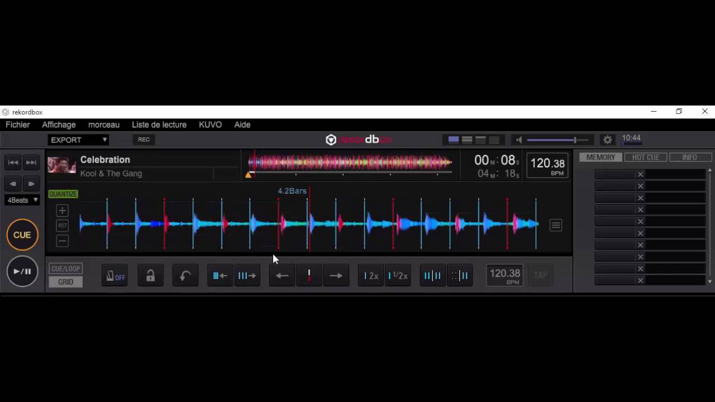Select the fourth layout view icon

(494, 140)
